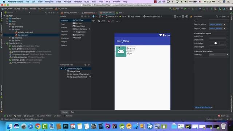This screenshot has width=233, height=131.
Task: Open project panel settings gear
Action: click(x=54, y=13)
